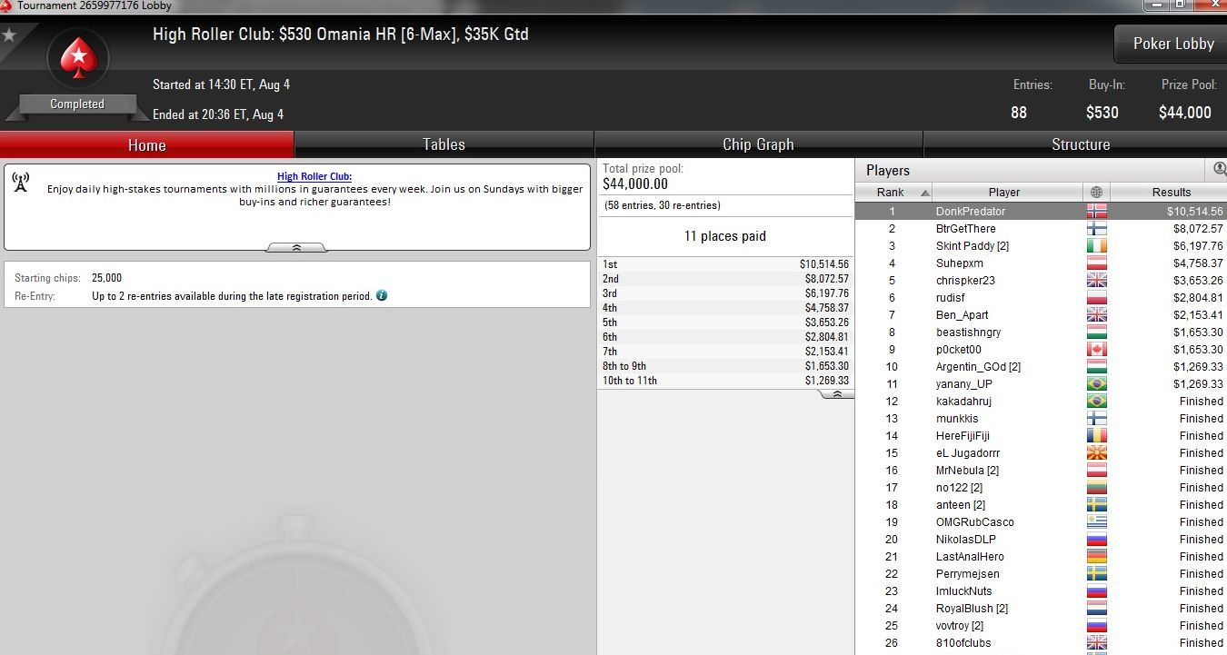Open the player search magnifier icon
The image size is (1227, 655).
coord(1219,170)
